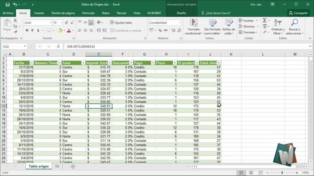Toggle underline with the S button
This screenshot has height=176, width=314.
pyautogui.click(x=38, y=30)
